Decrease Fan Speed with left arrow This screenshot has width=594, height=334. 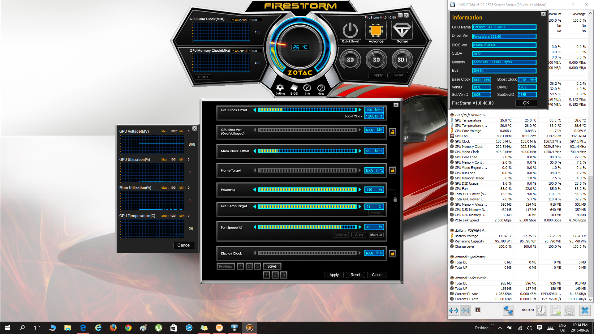pos(255,227)
